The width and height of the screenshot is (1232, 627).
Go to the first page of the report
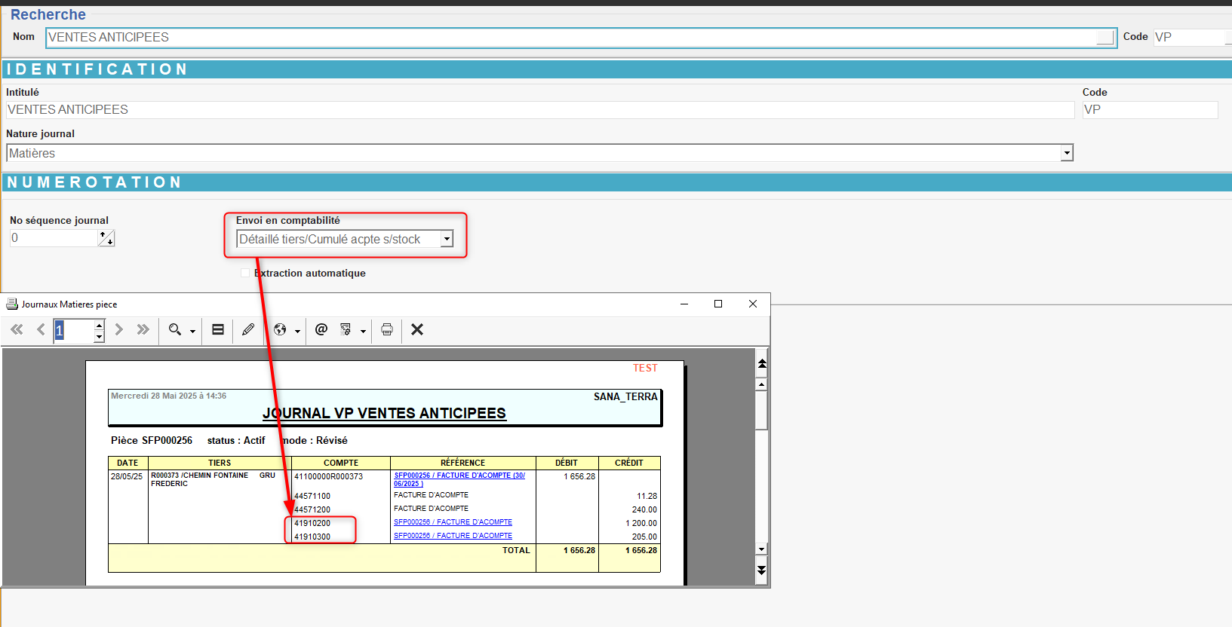17,329
